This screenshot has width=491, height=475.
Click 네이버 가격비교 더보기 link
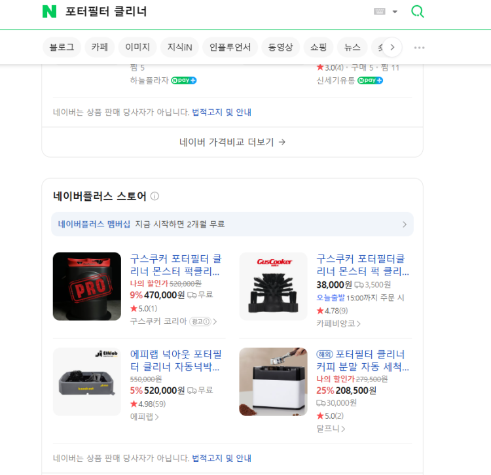click(x=232, y=142)
